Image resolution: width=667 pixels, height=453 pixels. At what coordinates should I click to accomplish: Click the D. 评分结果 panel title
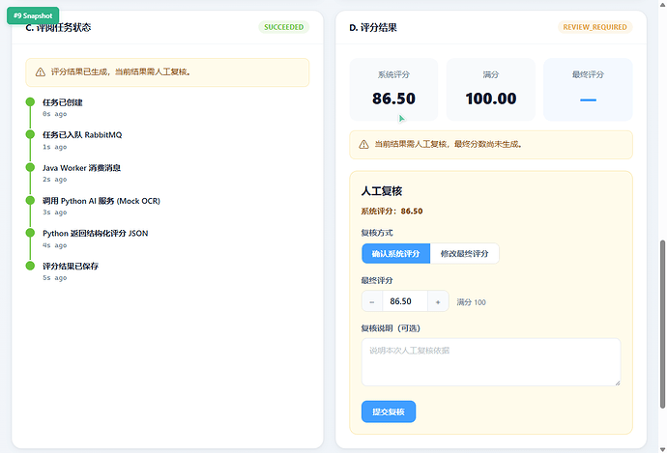click(373, 28)
